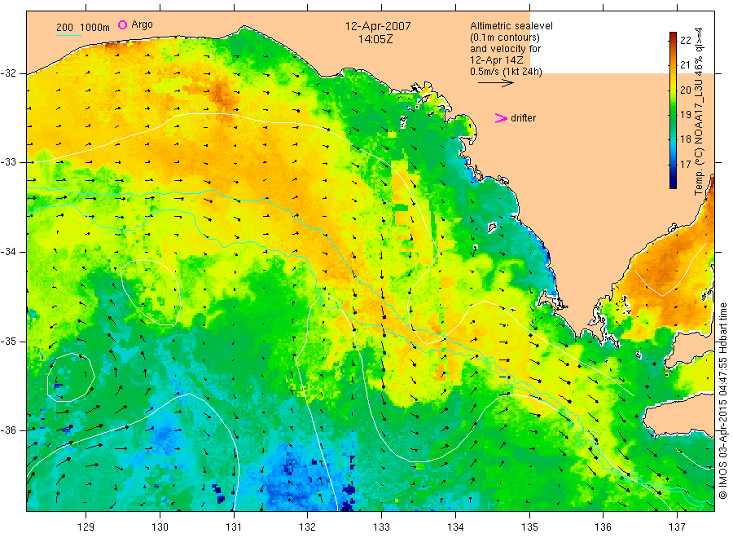The height and width of the screenshot is (538, 733).
Task: Click the IMOS copyright timestamp text
Action: click(723, 401)
